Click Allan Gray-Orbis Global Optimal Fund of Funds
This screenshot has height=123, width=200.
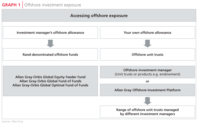50,85
